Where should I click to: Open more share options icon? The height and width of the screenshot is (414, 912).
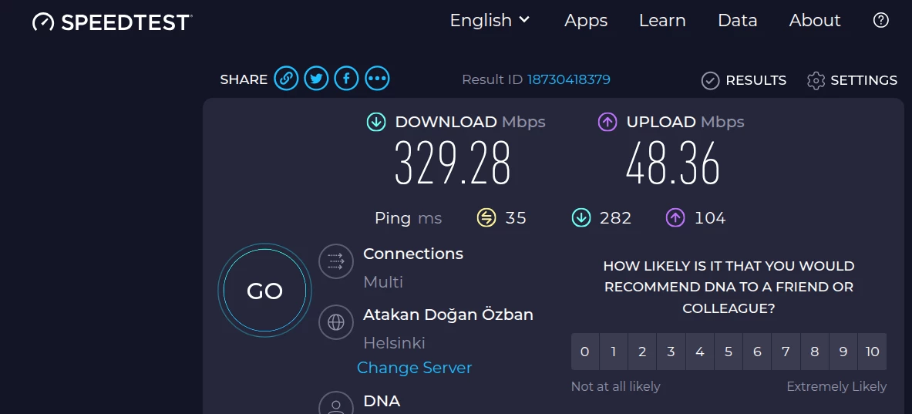coord(377,79)
